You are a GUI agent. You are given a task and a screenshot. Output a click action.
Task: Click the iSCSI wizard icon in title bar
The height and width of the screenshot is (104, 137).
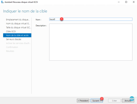[x=2, y=2]
